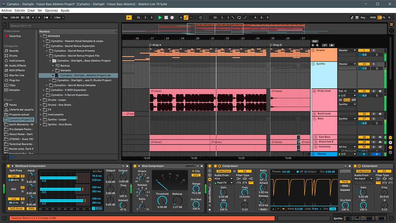Solo the Synths track
This screenshot has width=396, height=223.
click(x=374, y=64)
